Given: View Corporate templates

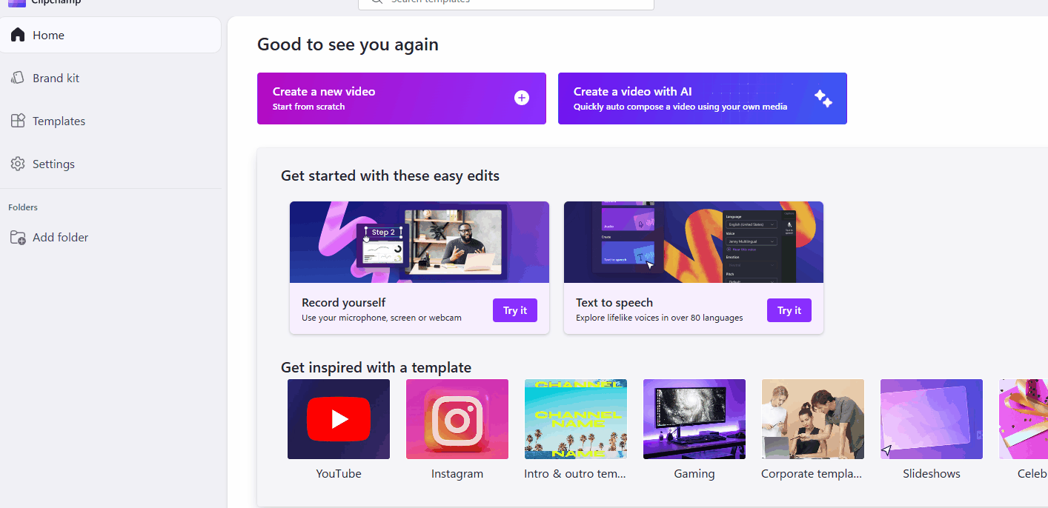Looking at the screenshot, I should 812,418.
